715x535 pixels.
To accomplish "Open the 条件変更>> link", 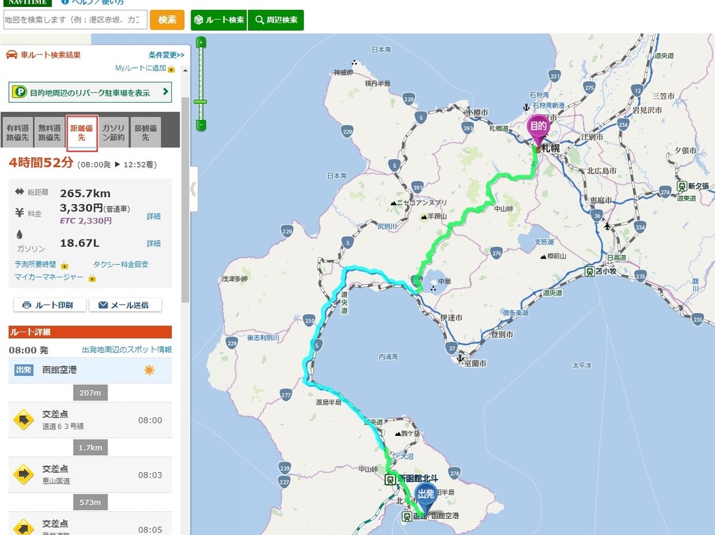I will (166, 55).
